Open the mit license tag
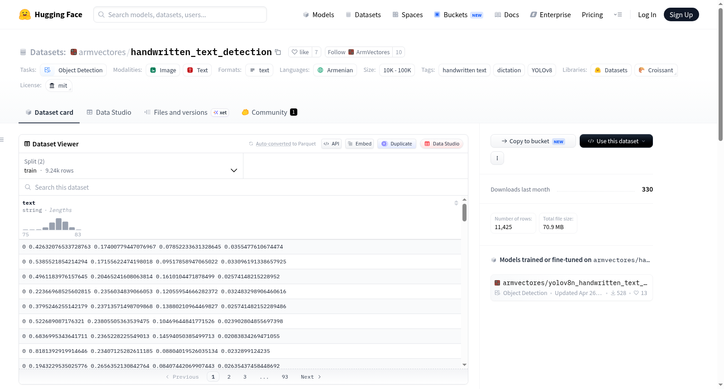The image size is (724, 389). click(x=59, y=85)
